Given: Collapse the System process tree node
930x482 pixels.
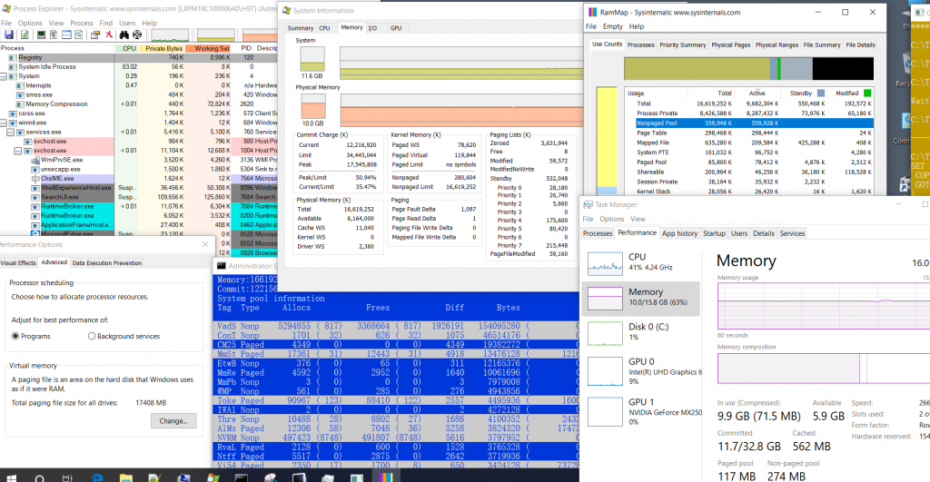Looking at the screenshot, I should click(4, 76).
